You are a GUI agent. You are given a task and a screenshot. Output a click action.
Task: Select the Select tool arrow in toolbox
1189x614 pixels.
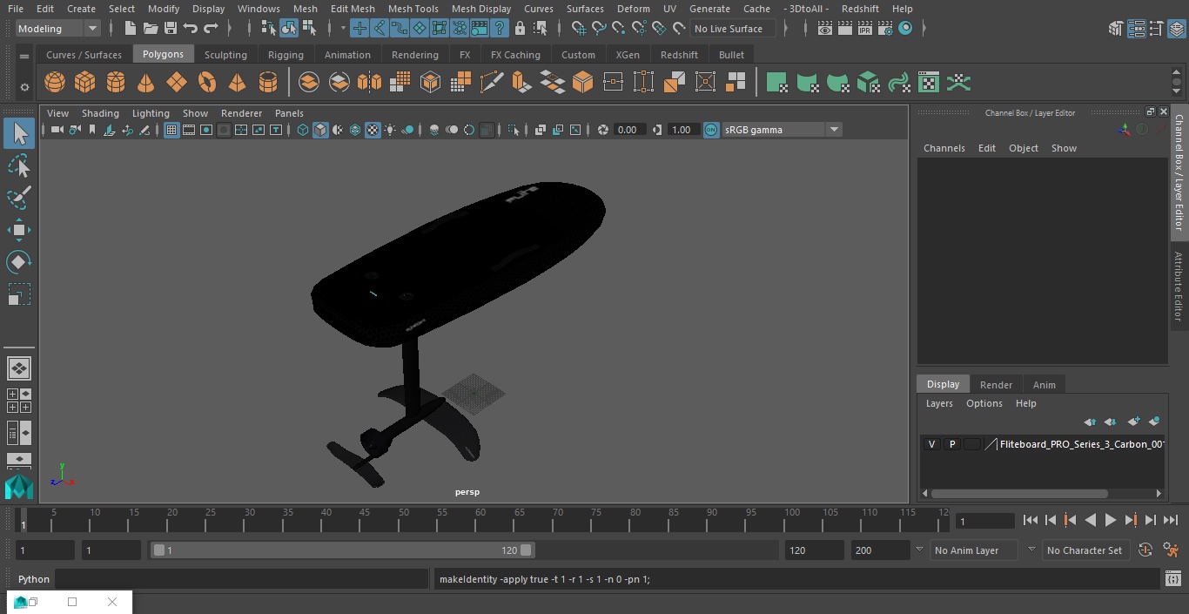(x=19, y=133)
